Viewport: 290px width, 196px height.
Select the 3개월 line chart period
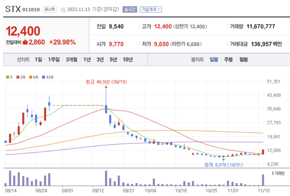point(72,60)
